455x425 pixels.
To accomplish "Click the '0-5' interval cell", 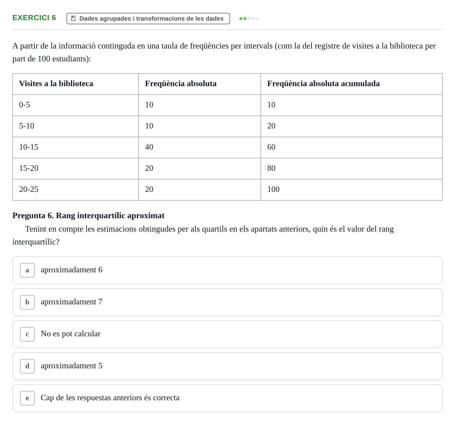I will pos(76,105).
